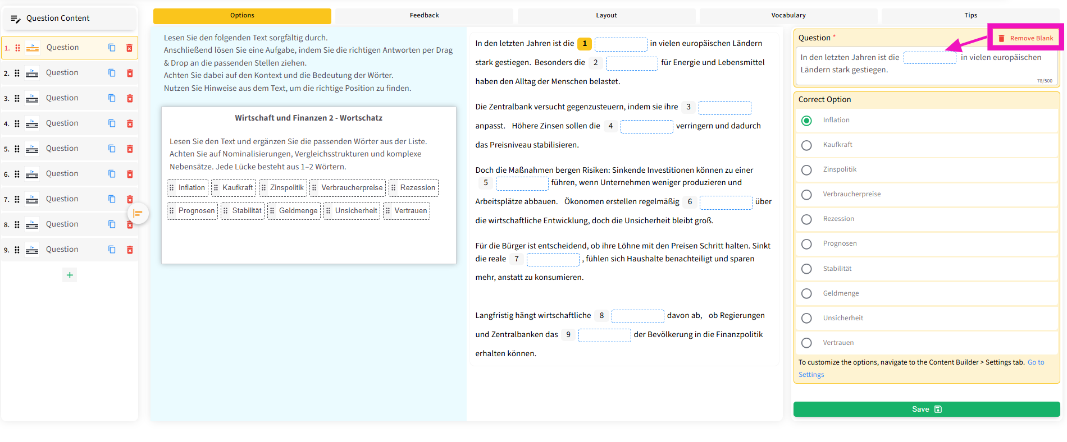The width and height of the screenshot is (1067, 442).
Task: Delete question 6 using trash icon
Action: coord(130,174)
